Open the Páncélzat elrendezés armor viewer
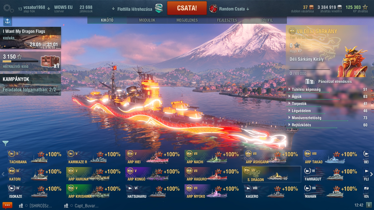Screen dimensions: 374x210 (x=328, y=81)
